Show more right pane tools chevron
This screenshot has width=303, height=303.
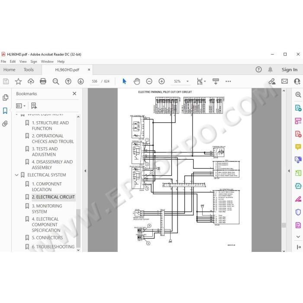298,237
